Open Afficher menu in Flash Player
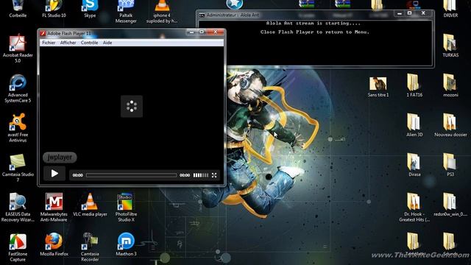The height and width of the screenshot is (265, 471). tap(68, 43)
